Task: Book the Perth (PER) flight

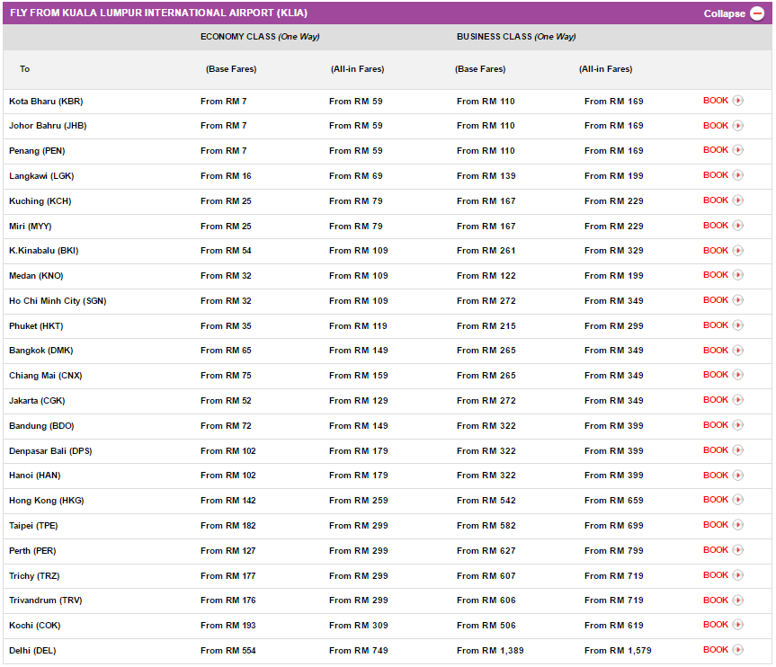Action: pos(716,550)
